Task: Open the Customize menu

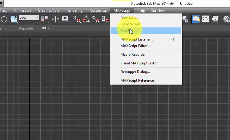Action: (98, 10)
